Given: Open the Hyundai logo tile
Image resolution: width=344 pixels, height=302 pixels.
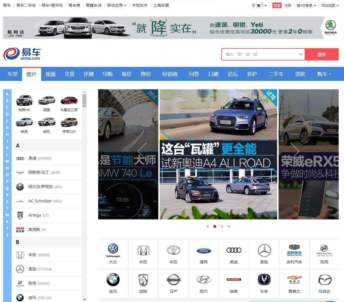Looking at the screenshot, I should [x=204, y=283].
